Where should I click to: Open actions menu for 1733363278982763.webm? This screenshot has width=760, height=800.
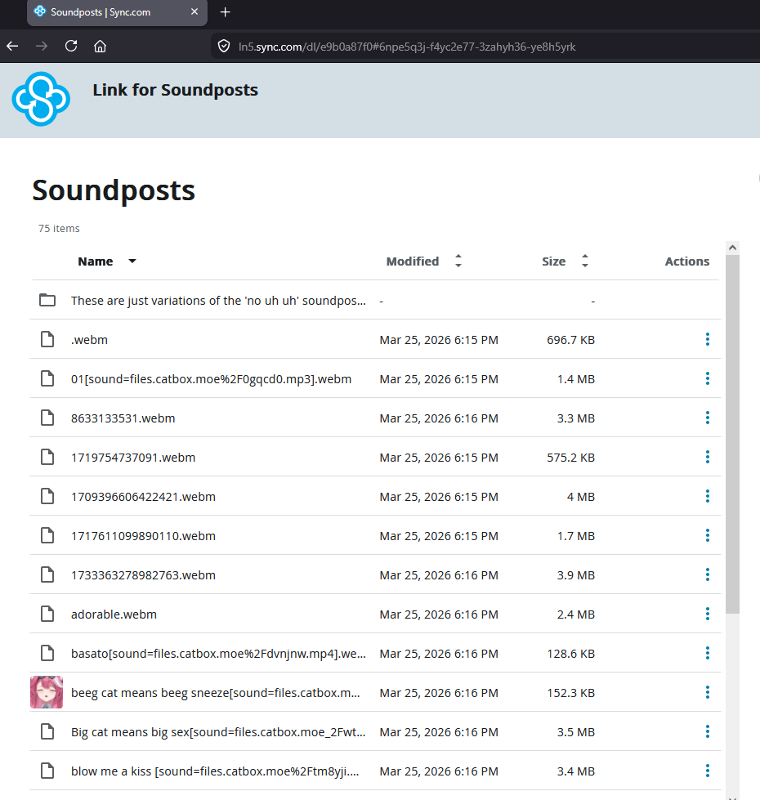[x=708, y=575]
